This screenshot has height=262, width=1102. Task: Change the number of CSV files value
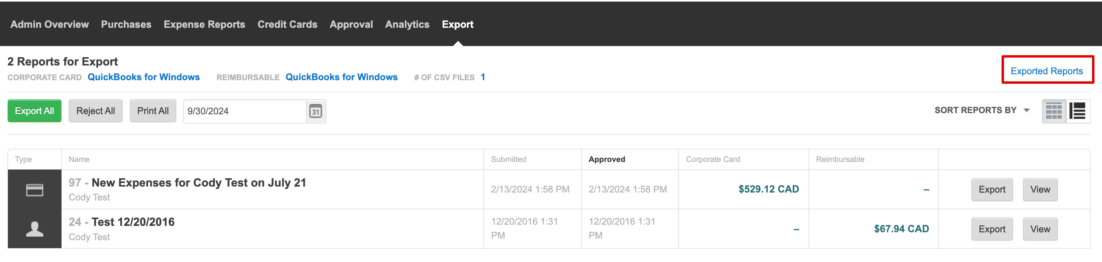pos(483,77)
